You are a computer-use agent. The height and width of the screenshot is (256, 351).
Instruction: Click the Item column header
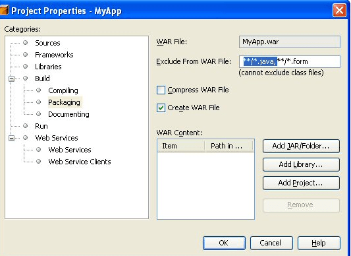click(x=181, y=146)
